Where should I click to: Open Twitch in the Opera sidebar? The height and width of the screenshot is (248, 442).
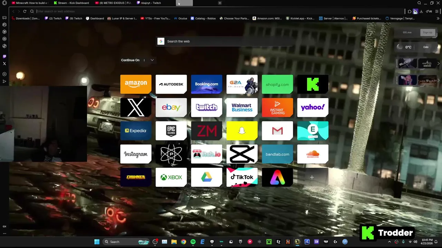click(x=4, y=56)
